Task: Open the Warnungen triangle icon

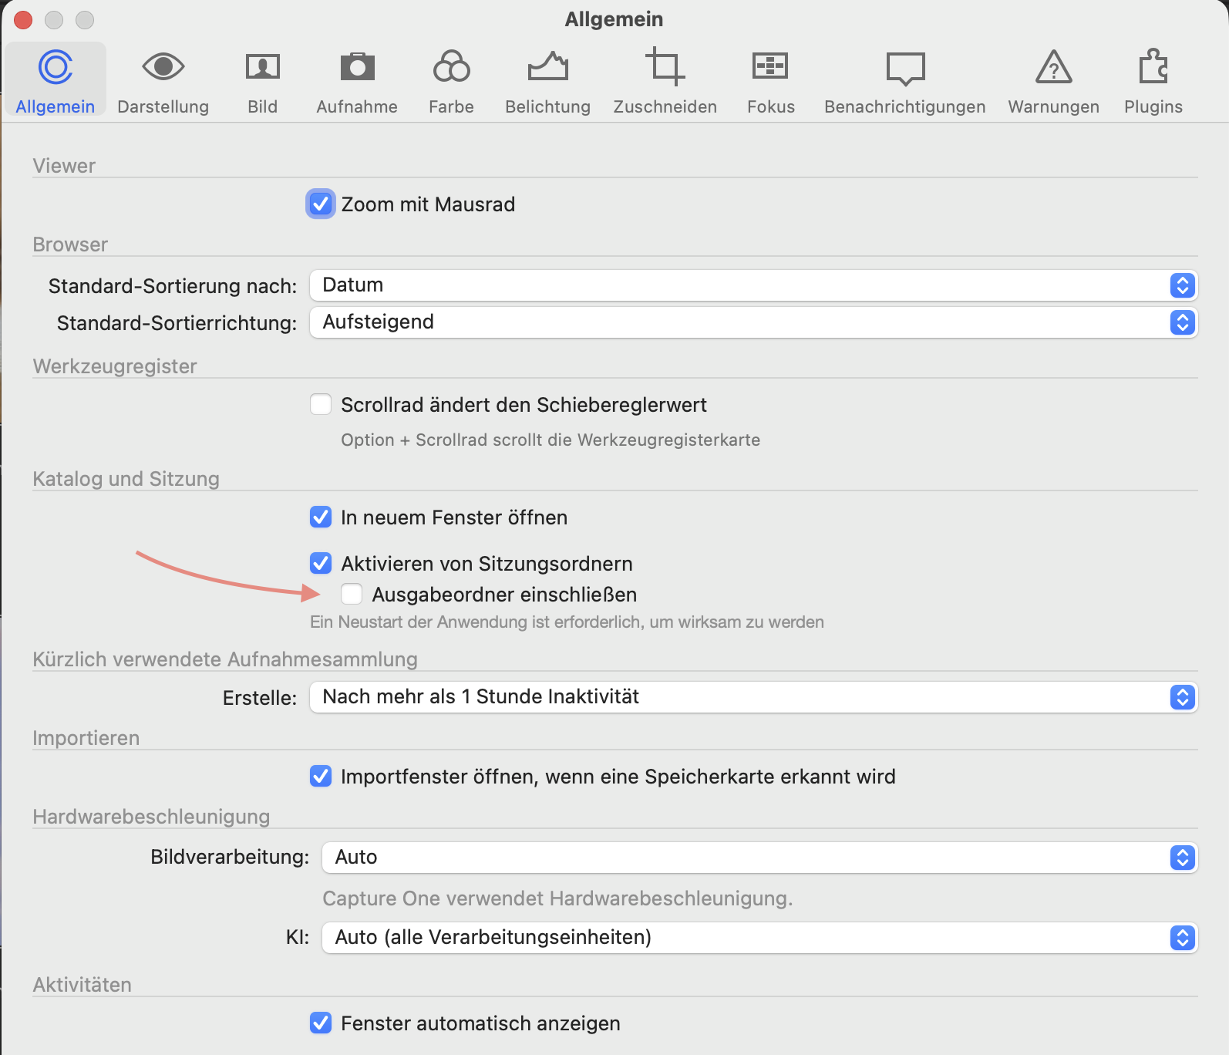Action: click(x=1053, y=67)
